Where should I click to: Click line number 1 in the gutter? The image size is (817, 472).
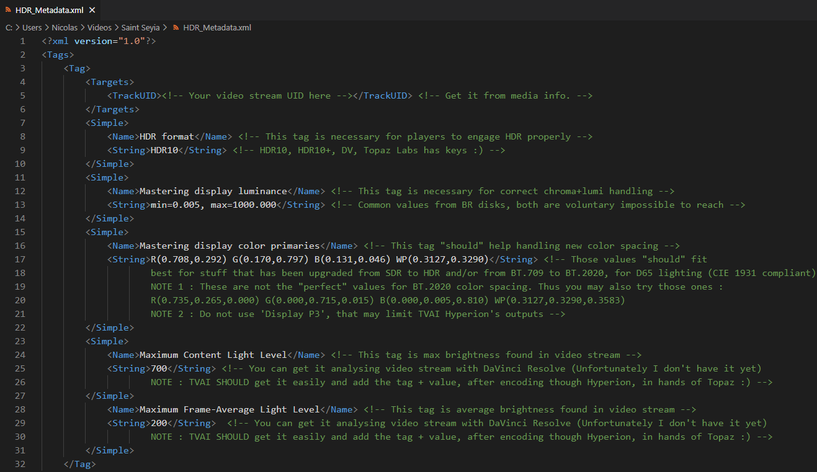click(x=22, y=41)
